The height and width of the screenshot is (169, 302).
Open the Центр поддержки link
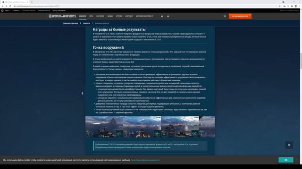click(59, 10)
